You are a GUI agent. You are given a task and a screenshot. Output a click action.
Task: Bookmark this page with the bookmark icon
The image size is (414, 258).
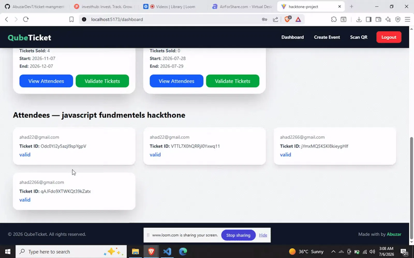[x=71, y=19]
